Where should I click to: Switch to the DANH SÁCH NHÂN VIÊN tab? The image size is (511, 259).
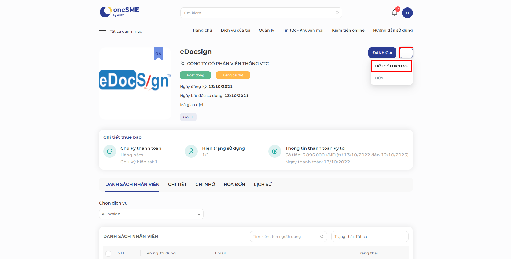click(x=132, y=184)
